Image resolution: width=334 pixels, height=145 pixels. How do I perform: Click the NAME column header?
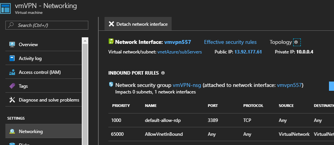point(150,105)
